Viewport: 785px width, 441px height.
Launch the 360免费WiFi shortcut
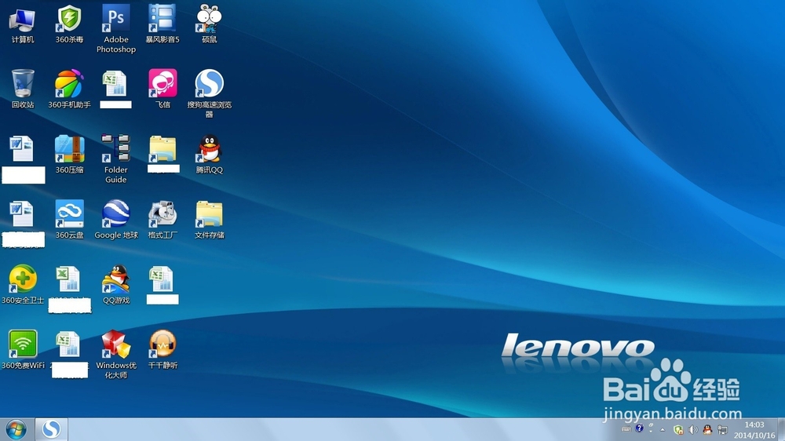tap(23, 349)
